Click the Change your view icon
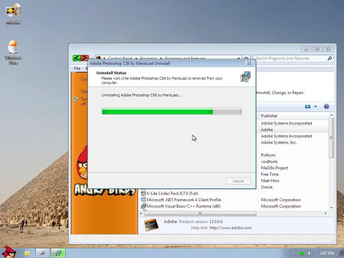Viewport: 344px width, 258px height. click(x=308, y=106)
